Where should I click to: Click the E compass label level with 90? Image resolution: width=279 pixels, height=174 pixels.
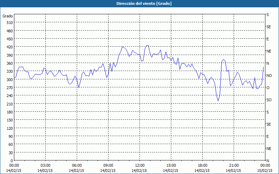point(267,136)
